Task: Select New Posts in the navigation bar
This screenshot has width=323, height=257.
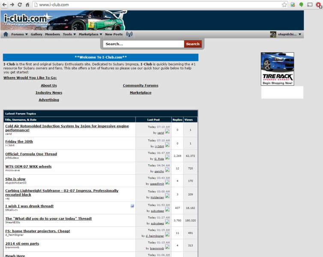Action: pos(114,34)
